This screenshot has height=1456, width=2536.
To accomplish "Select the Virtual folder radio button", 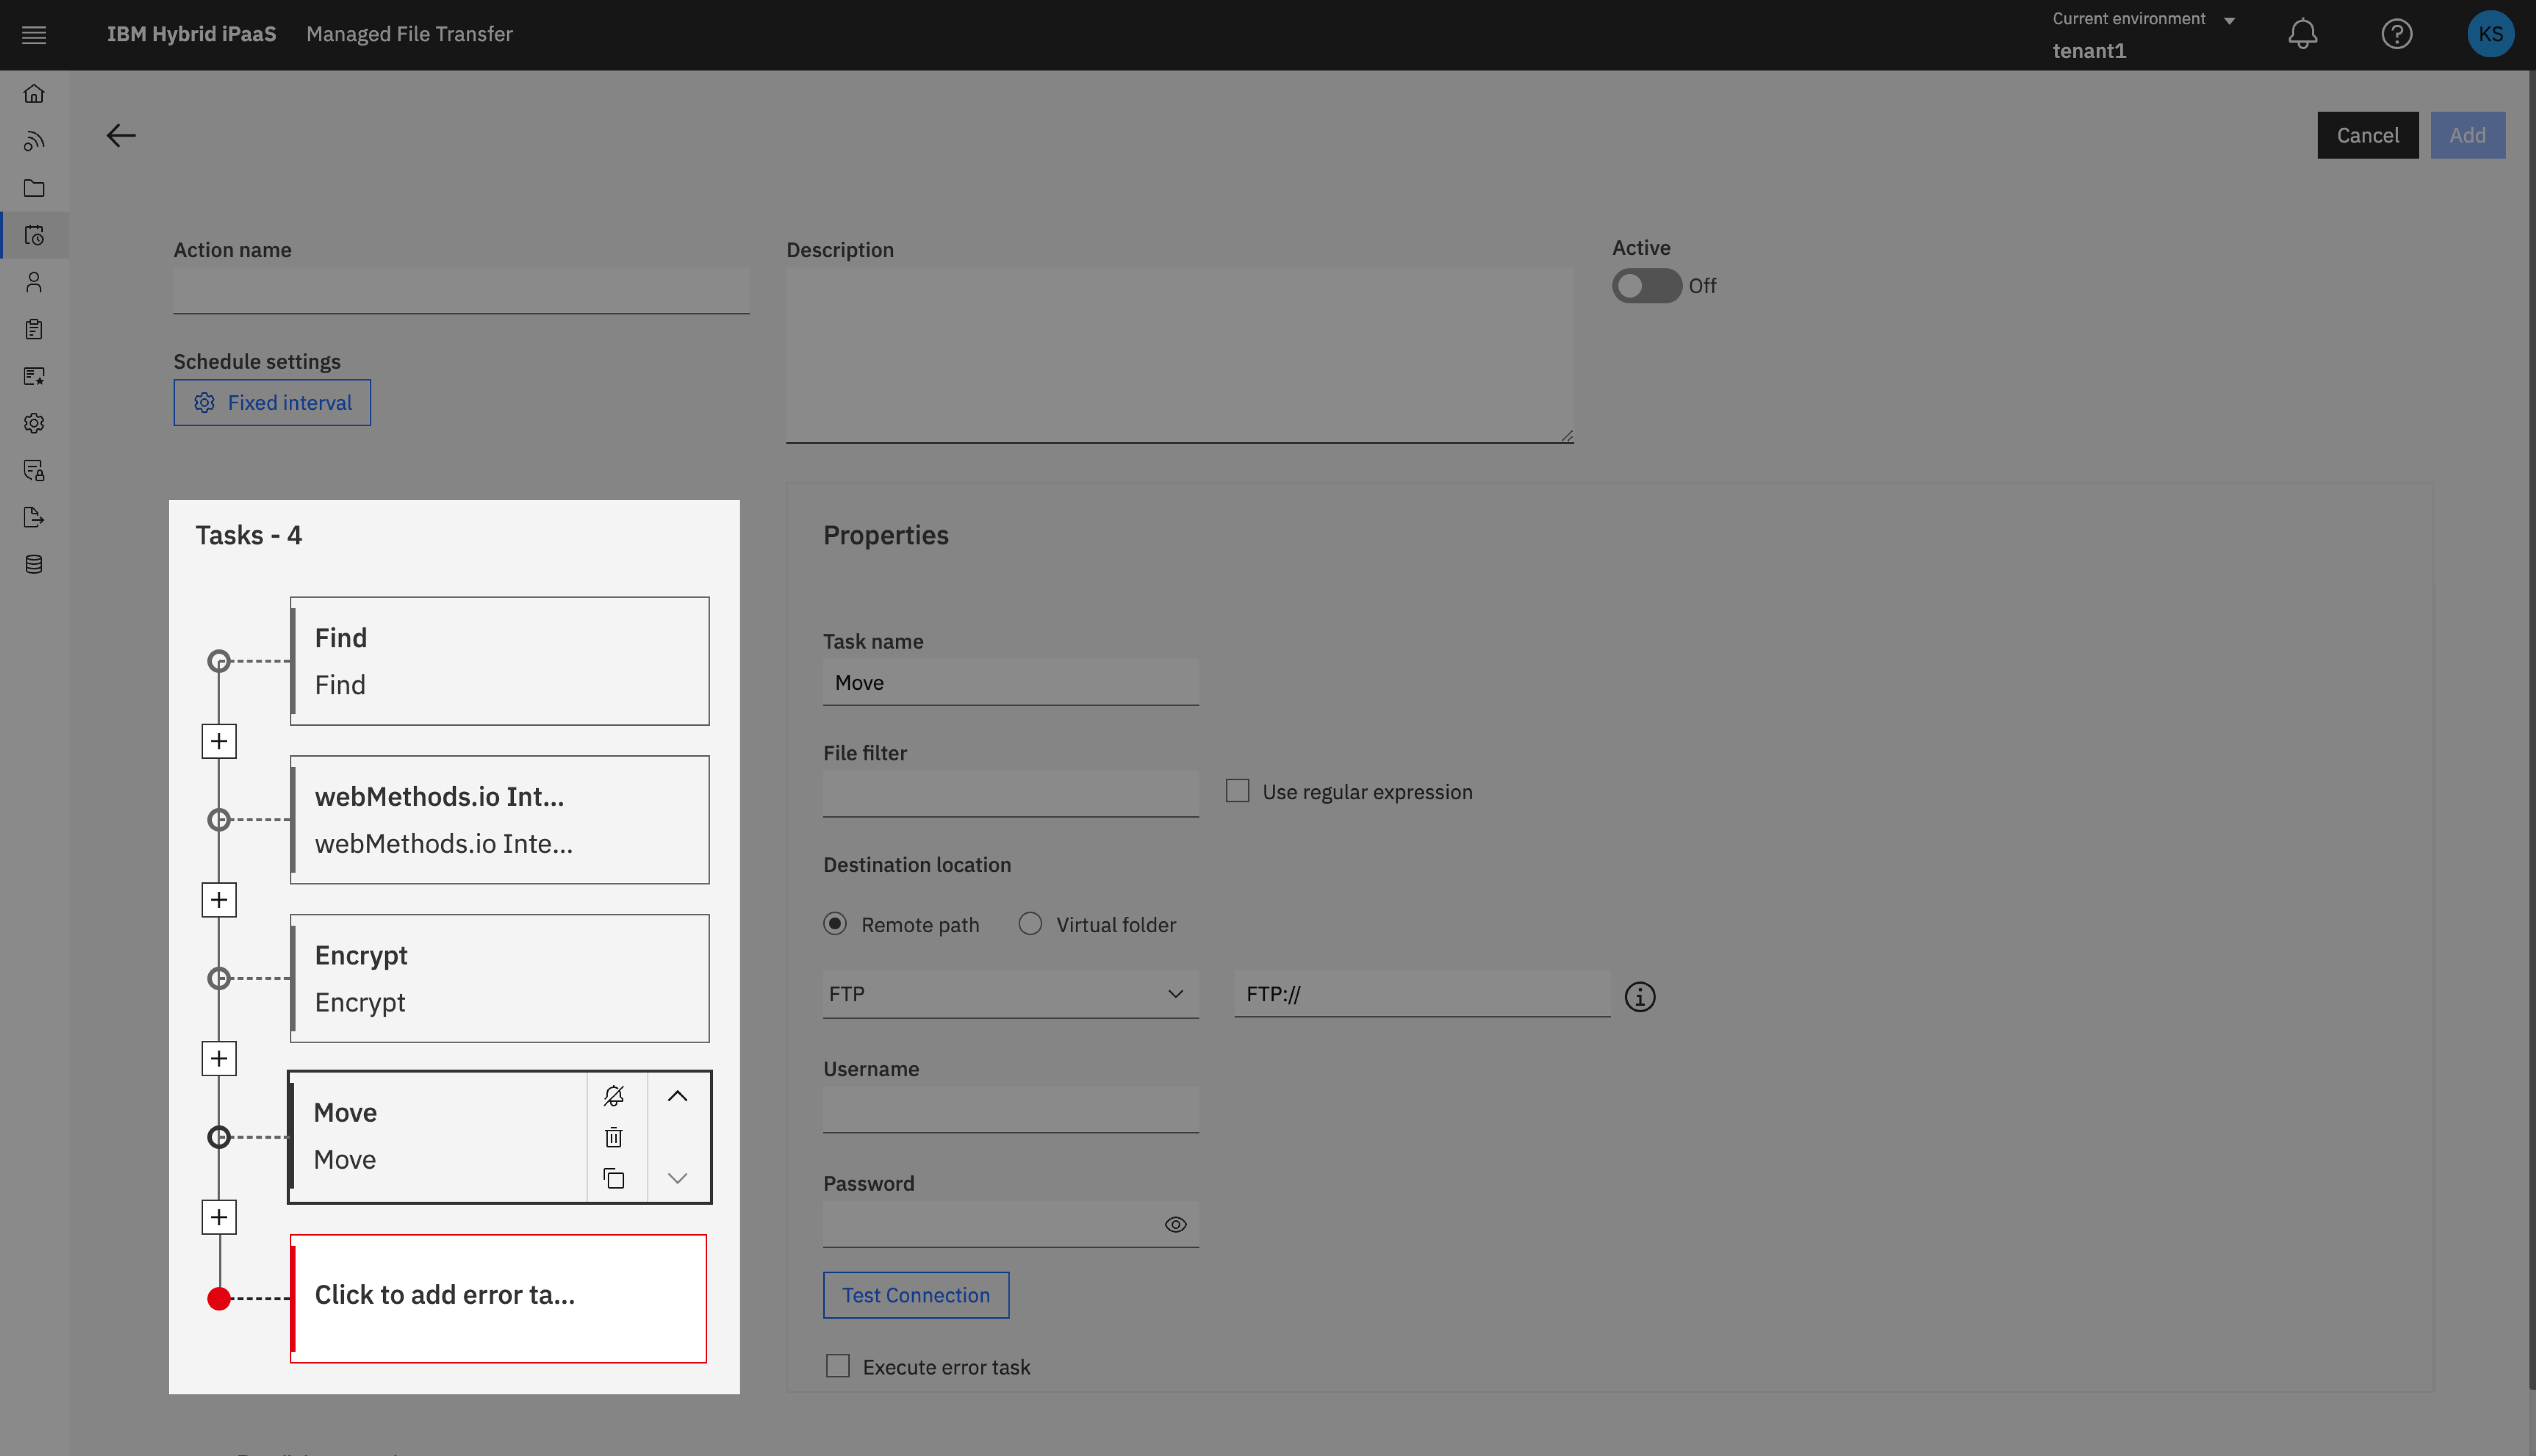I will [1030, 924].
